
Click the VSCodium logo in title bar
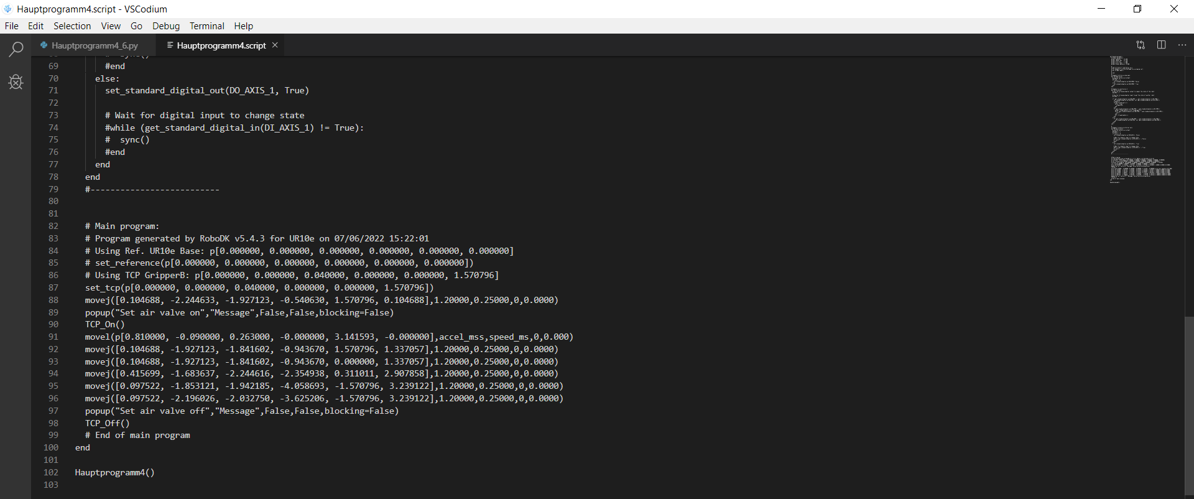[x=7, y=9]
